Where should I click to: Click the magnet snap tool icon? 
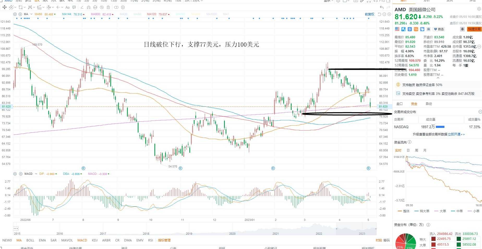tap(89, 7)
